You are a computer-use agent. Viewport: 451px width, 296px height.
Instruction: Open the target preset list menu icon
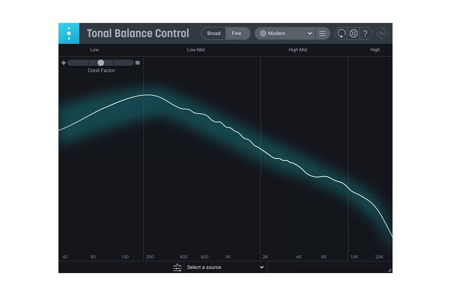tap(322, 33)
